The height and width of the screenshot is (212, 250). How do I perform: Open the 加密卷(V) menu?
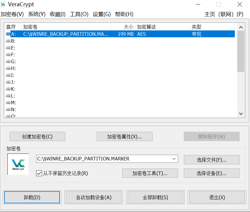[x=12, y=14]
